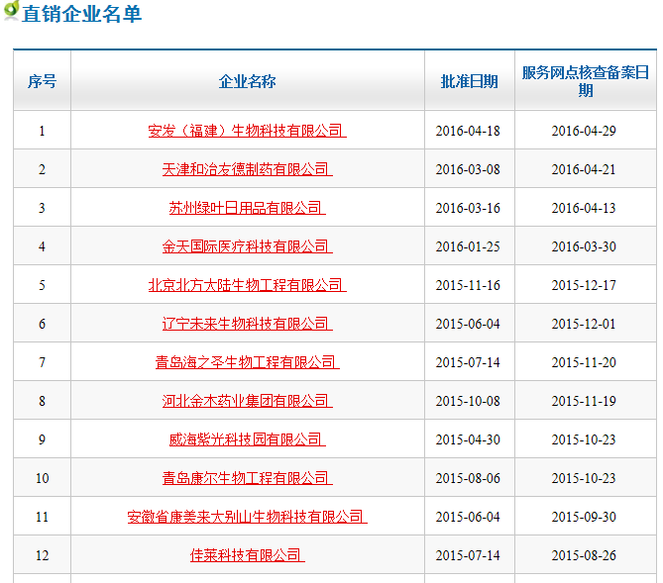Click serial number 9 cell
Screen dimensions: 663x583
(42, 439)
